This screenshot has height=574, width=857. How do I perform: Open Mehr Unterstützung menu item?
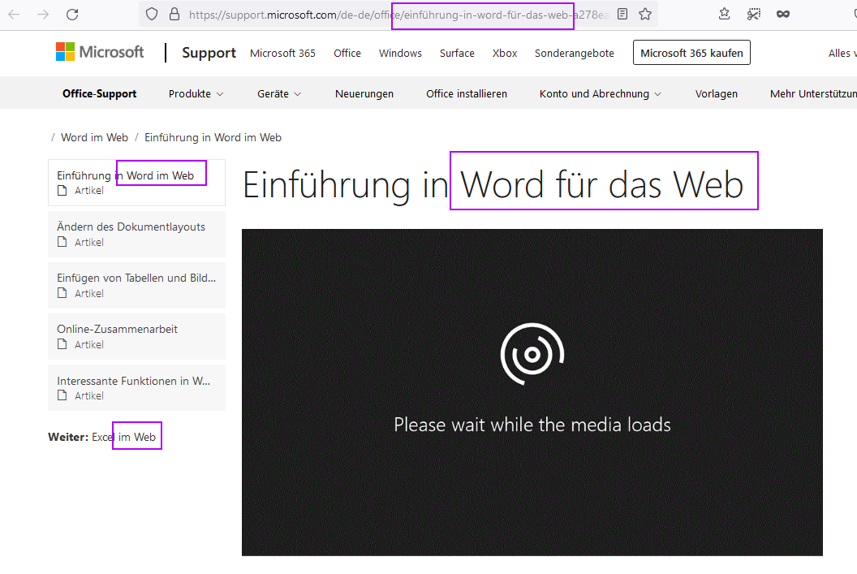813,94
